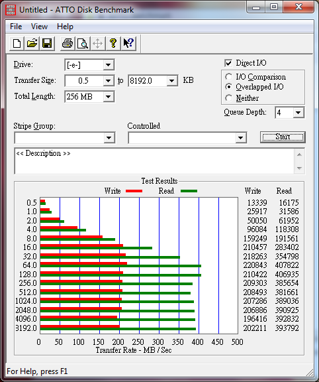The height and width of the screenshot is (382, 319).
Task: Click the Test Results group title
Action: 159,181
